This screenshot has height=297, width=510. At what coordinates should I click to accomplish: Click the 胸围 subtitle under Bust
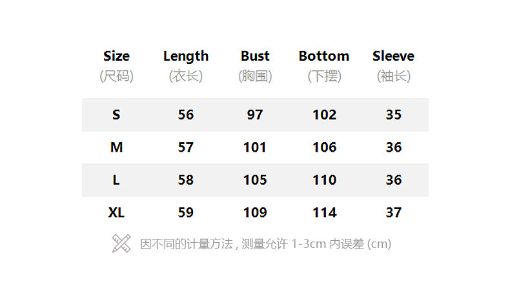point(255,76)
